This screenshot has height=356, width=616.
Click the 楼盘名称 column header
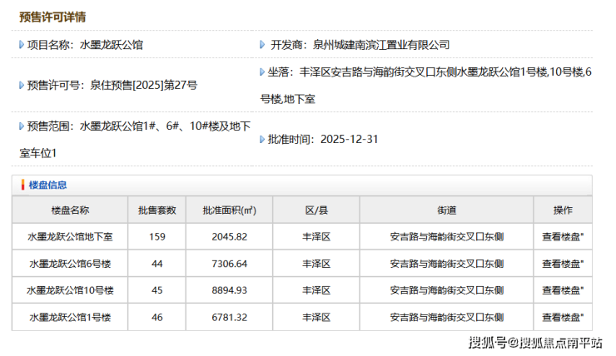tap(70, 210)
